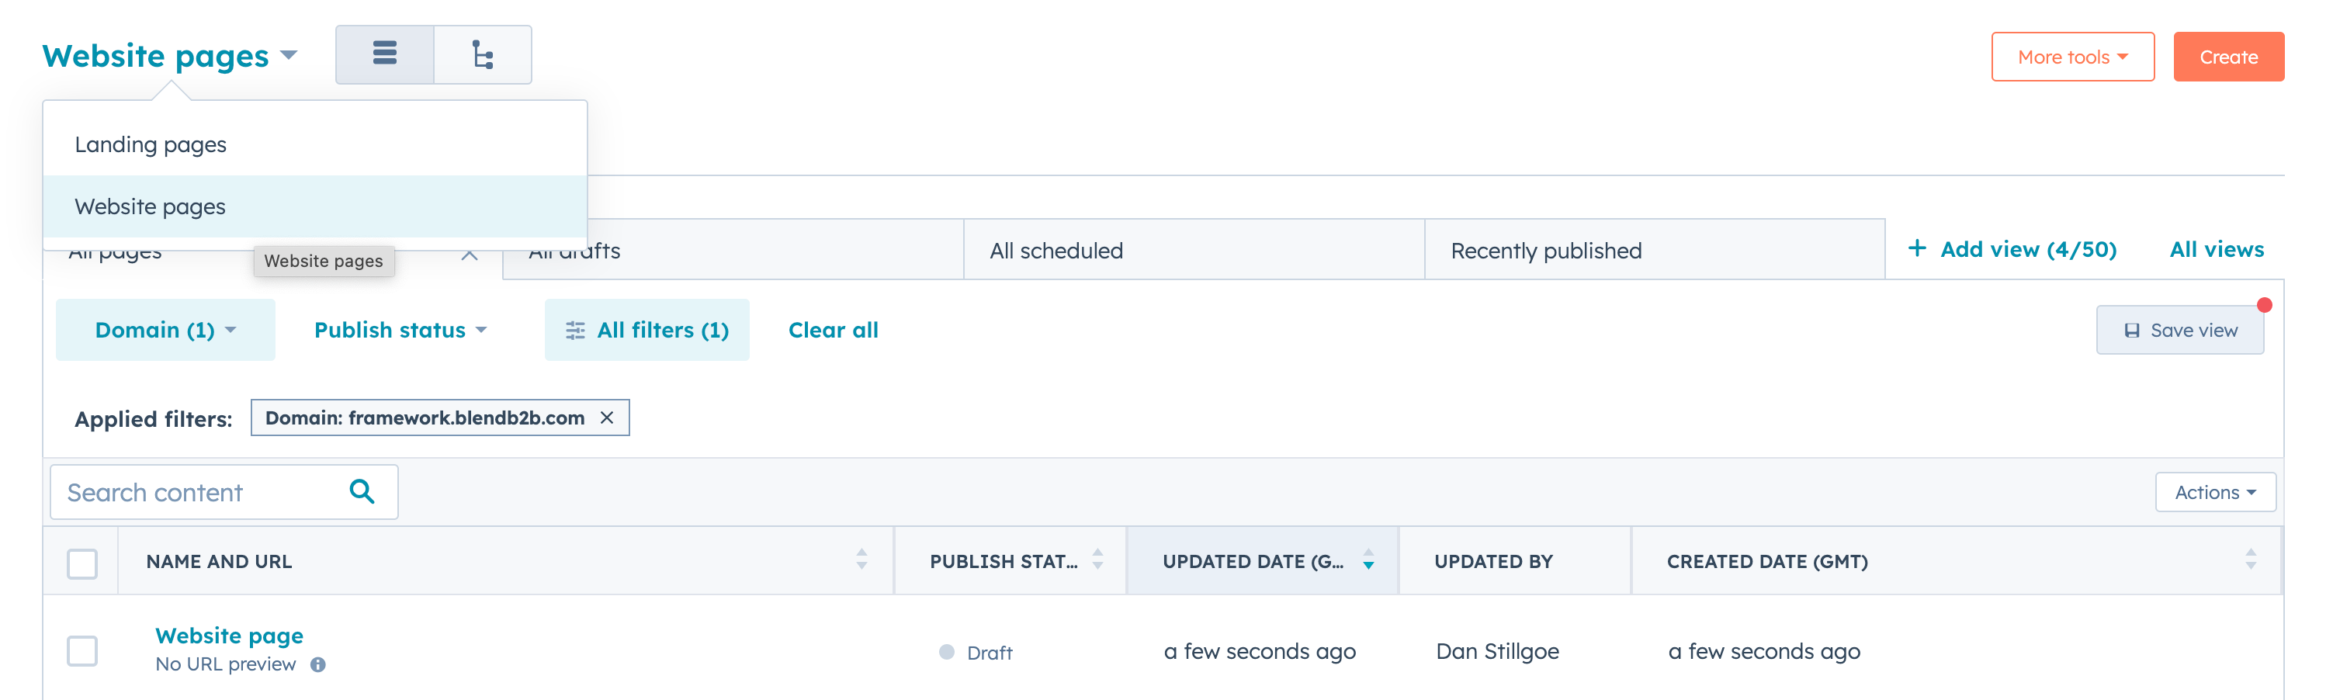Collapse the active saved view tab
This screenshot has width=2333, height=700.
coord(470,257)
